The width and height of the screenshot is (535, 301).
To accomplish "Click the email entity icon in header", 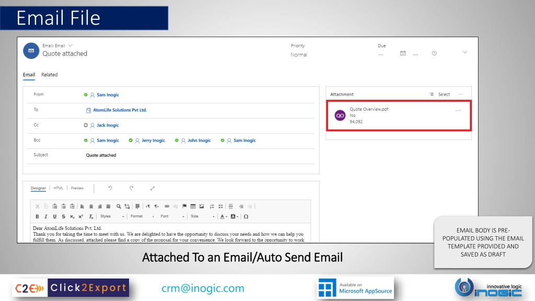I will [x=31, y=51].
